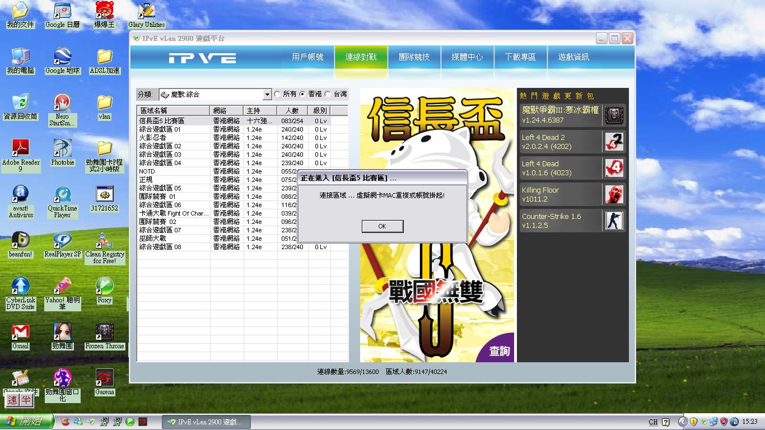
Task: Select the 台灣 radio button
Action: [x=328, y=94]
